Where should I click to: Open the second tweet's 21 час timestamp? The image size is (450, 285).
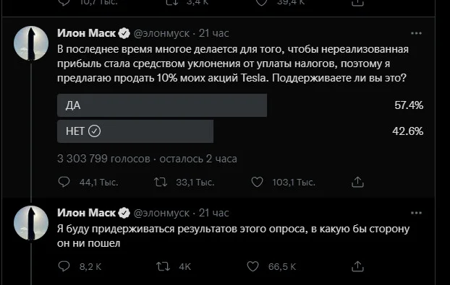(x=214, y=213)
